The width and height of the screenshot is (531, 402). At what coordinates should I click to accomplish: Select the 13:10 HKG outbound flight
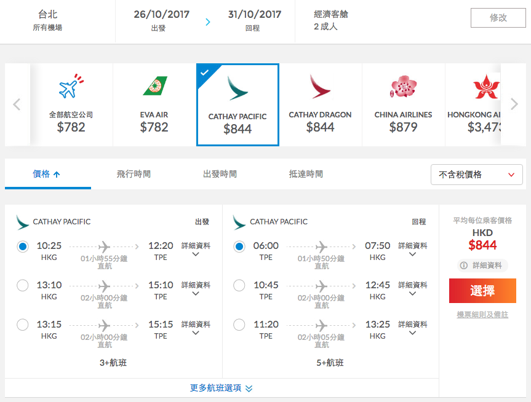point(23,285)
